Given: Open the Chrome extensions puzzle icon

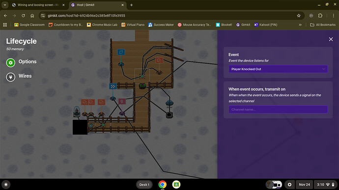Looking at the screenshot, I should (320, 16).
